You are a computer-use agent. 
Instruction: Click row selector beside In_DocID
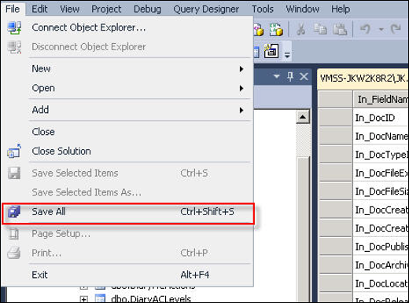click(x=336, y=118)
